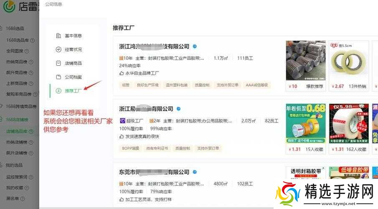Image resolution: width=378 pixels, height=209 pixels.
Task: Open 店铺选品库 in the sidebar
Action: coord(17,131)
